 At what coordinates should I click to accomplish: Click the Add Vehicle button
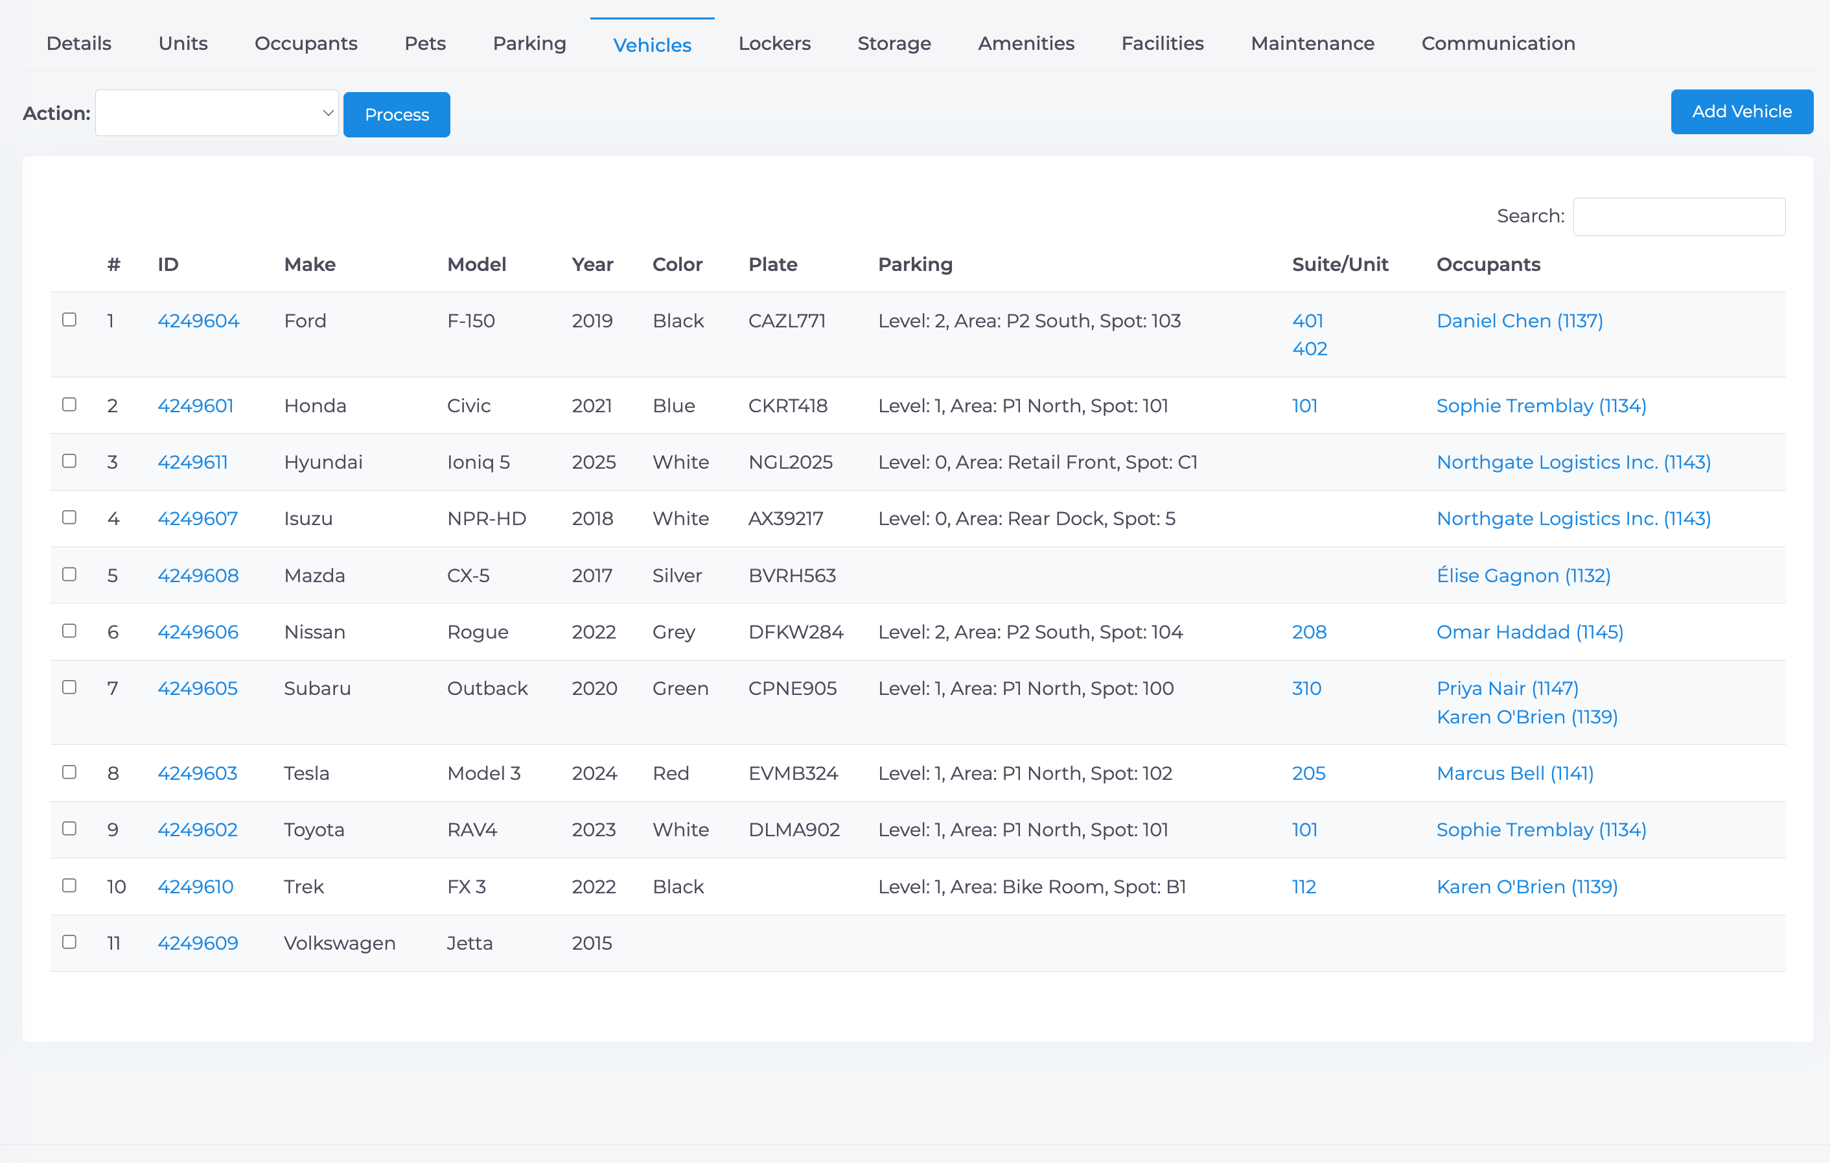tap(1741, 112)
